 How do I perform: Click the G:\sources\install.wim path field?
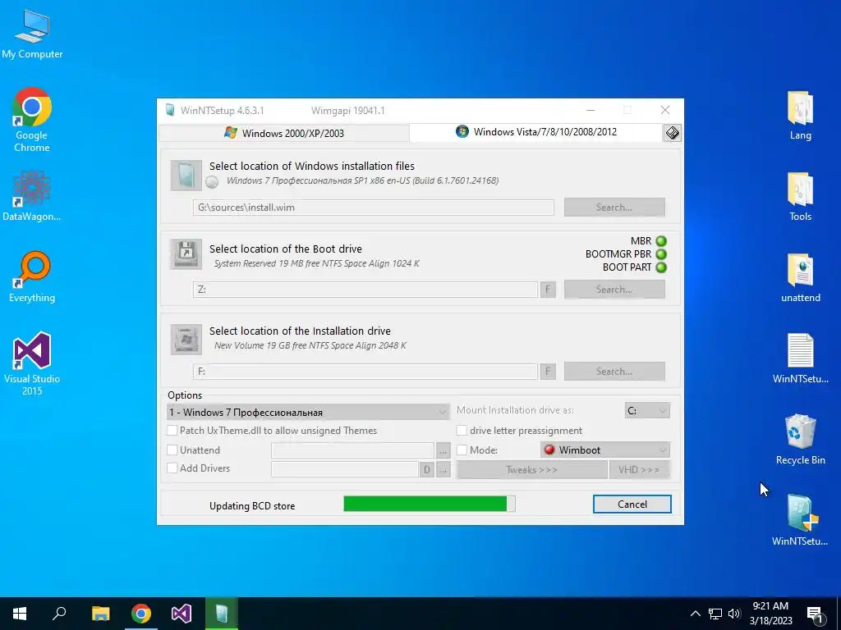coord(374,208)
